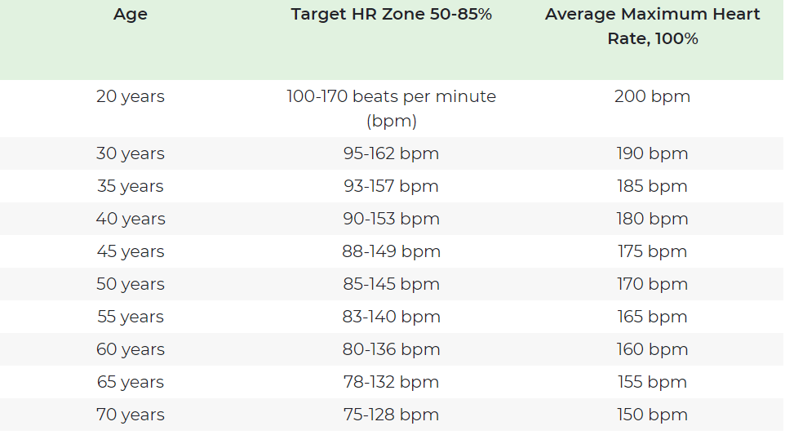Click the 75-128 bpm cell
This screenshot has height=435, width=785.
(391, 415)
